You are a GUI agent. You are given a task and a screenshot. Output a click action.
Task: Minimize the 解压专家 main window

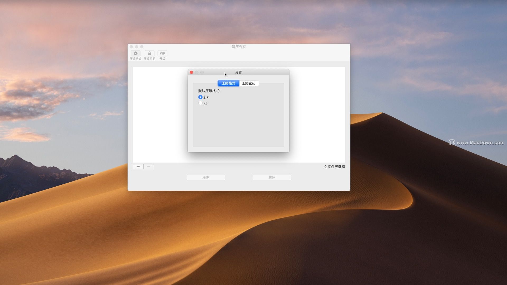137,47
